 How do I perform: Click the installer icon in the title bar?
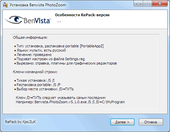point(5,5)
